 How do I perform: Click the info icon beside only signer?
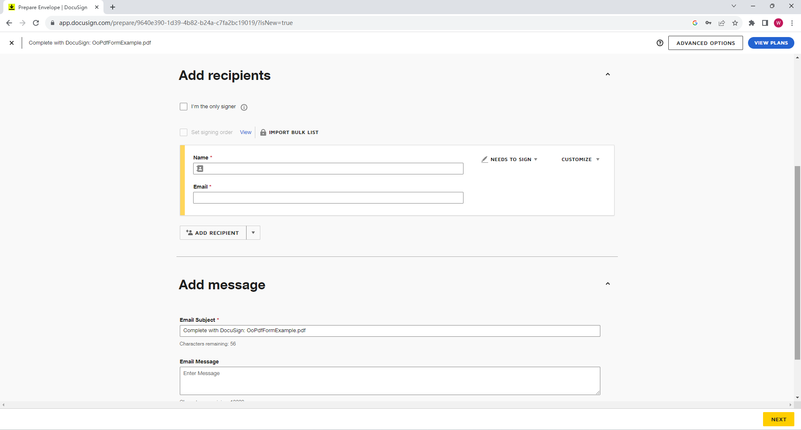(x=244, y=107)
